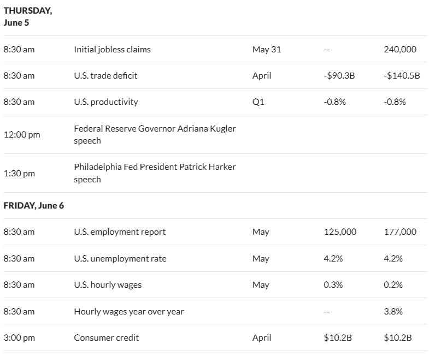Select the 12:00 pm time cell
The image size is (429, 356).
(22, 135)
